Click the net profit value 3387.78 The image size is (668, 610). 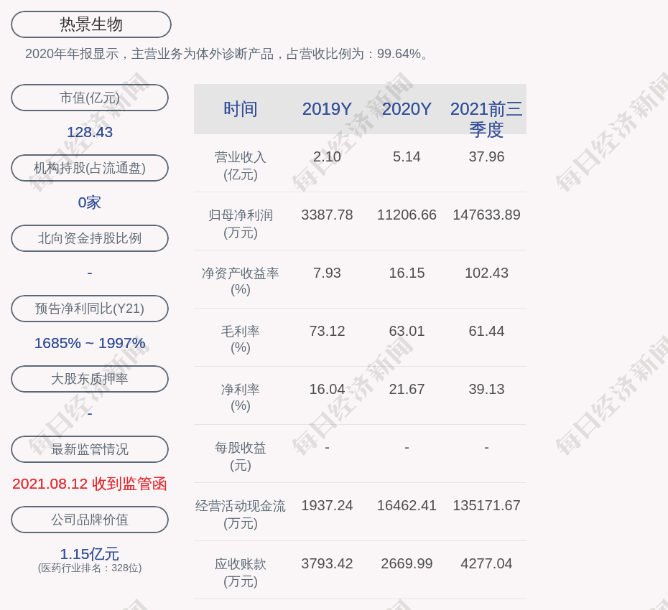click(x=328, y=215)
